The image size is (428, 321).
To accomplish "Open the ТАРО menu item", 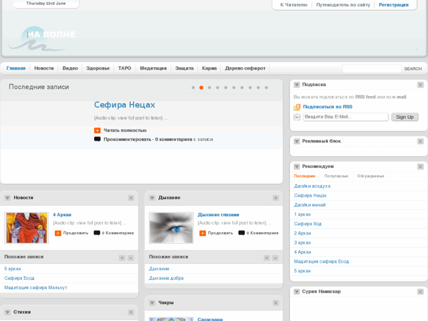I will [x=125, y=68].
